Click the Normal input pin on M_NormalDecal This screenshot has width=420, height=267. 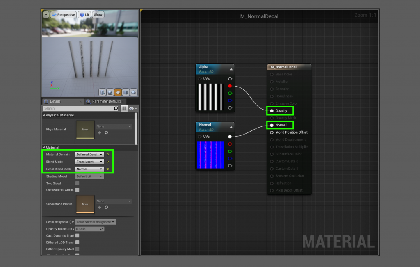(272, 125)
